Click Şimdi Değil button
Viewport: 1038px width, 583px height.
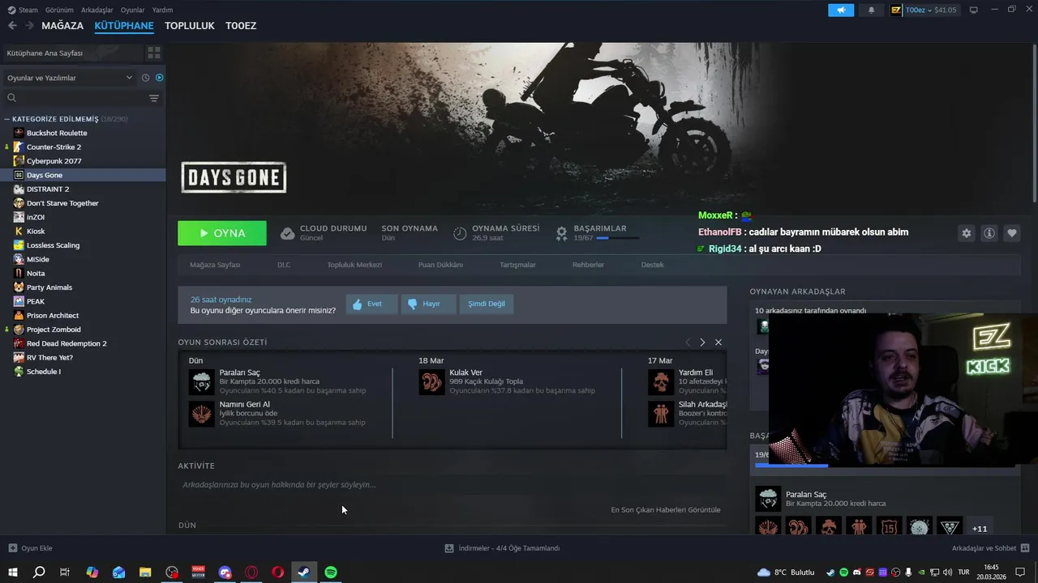(487, 304)
